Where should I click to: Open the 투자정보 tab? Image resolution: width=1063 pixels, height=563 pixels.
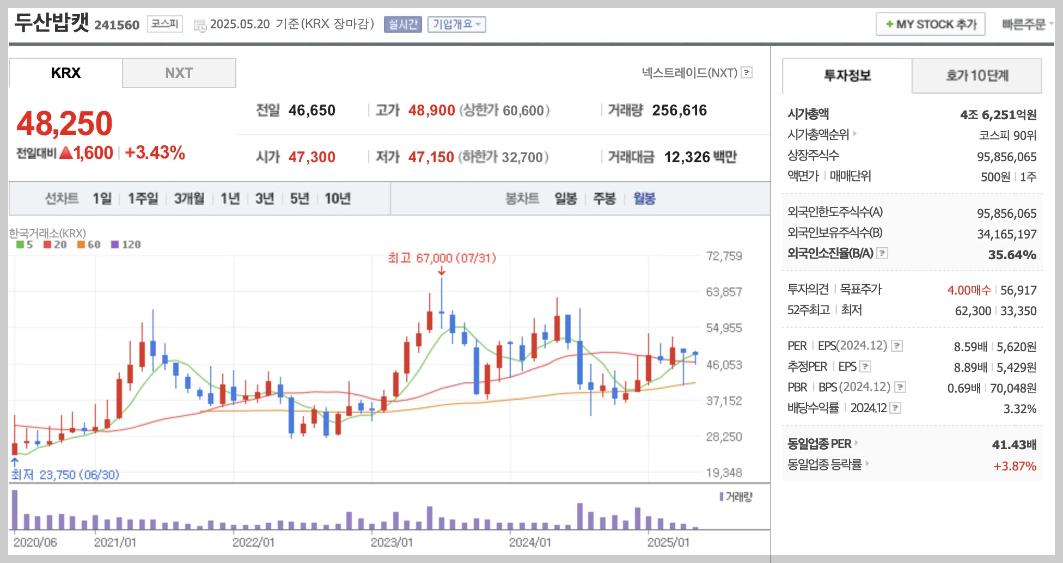click(x=847, y=76)
